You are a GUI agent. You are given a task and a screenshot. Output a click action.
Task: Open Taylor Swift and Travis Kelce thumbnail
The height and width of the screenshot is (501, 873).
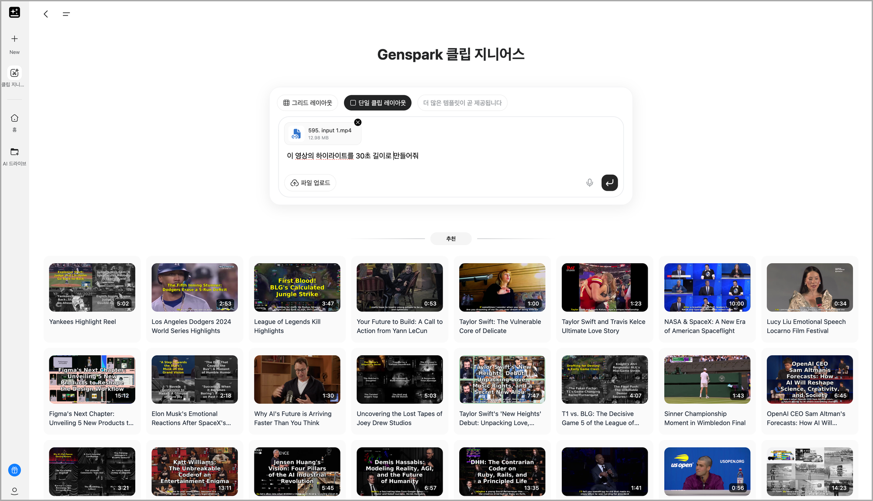point(605,287)
